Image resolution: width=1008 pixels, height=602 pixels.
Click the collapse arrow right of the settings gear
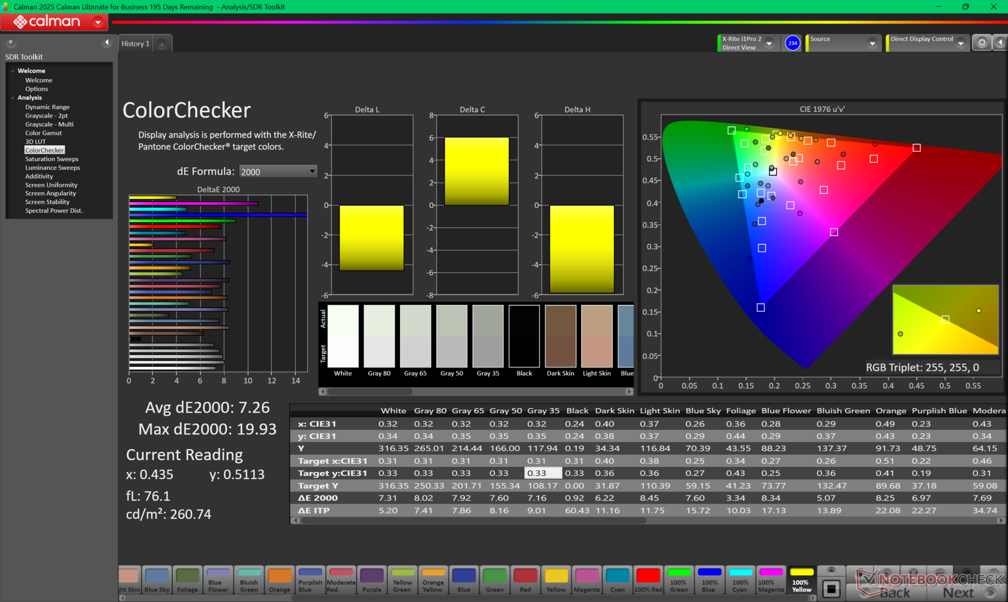click(1001, 43)
